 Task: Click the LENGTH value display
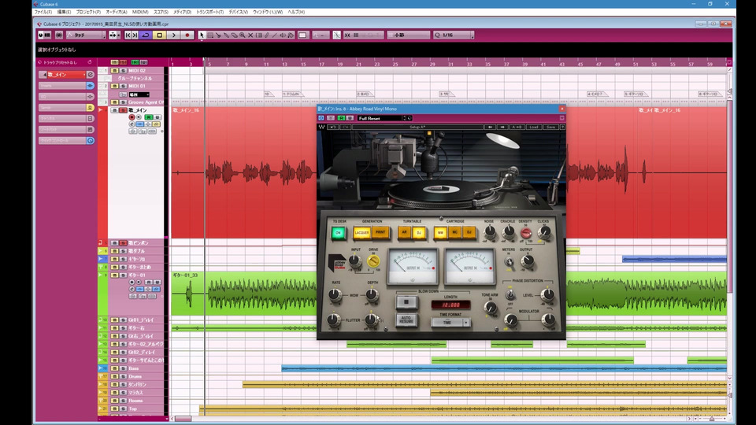click(450, 305)
